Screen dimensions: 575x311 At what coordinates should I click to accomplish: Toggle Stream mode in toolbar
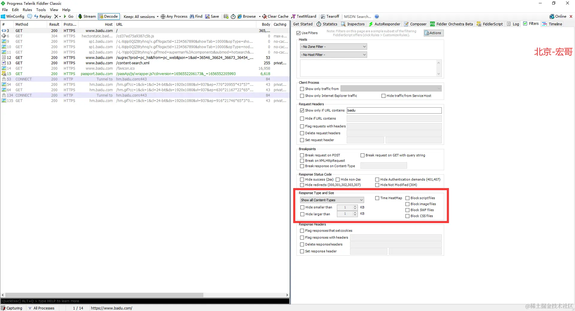87,16
